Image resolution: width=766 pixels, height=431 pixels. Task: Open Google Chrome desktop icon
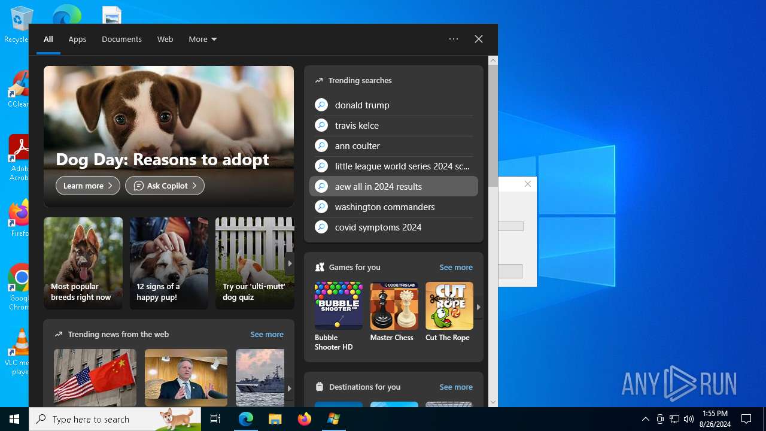pyautogui.click(x=19, y=287)
